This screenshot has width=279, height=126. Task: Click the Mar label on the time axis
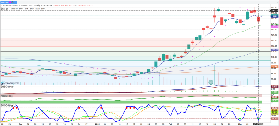pos(240,124)
